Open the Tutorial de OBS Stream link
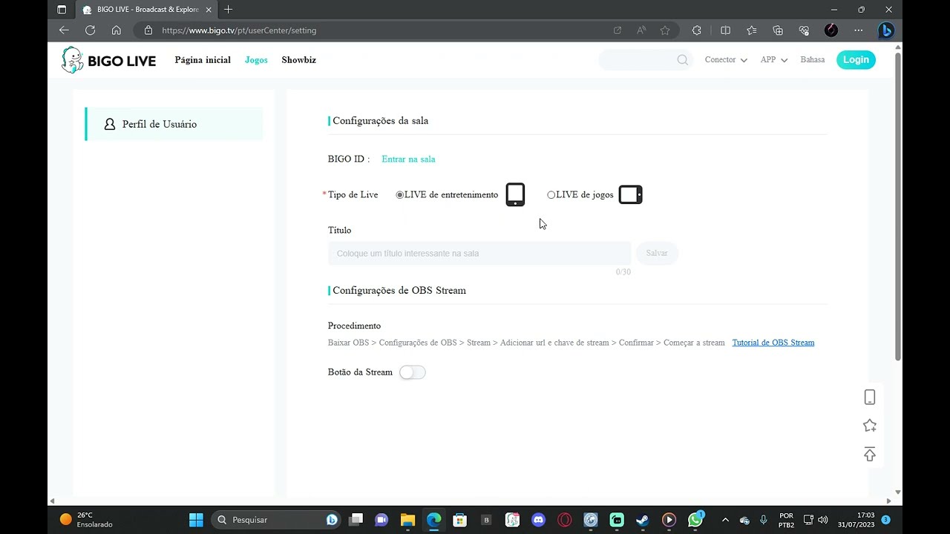The height and width of the screenshot is (534, 950). 773,343
